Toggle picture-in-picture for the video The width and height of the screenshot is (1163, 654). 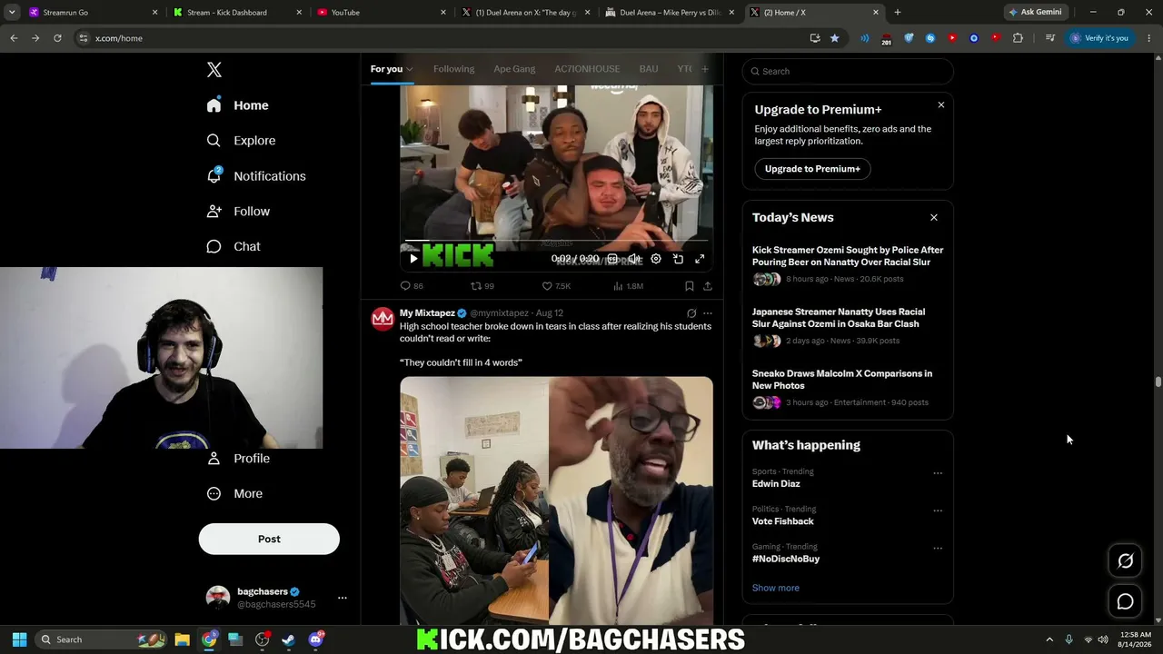[678, 259]
